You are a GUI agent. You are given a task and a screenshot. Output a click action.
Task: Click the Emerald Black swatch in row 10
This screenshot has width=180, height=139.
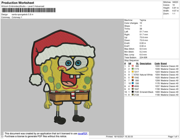click(x=133, y=92)
